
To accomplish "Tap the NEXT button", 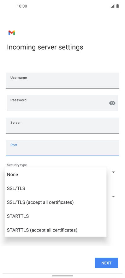I will pos(106,263).
